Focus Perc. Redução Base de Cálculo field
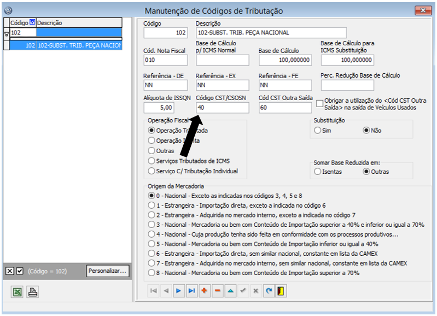This screenshot has width=437, height=316. pos(347,85)
